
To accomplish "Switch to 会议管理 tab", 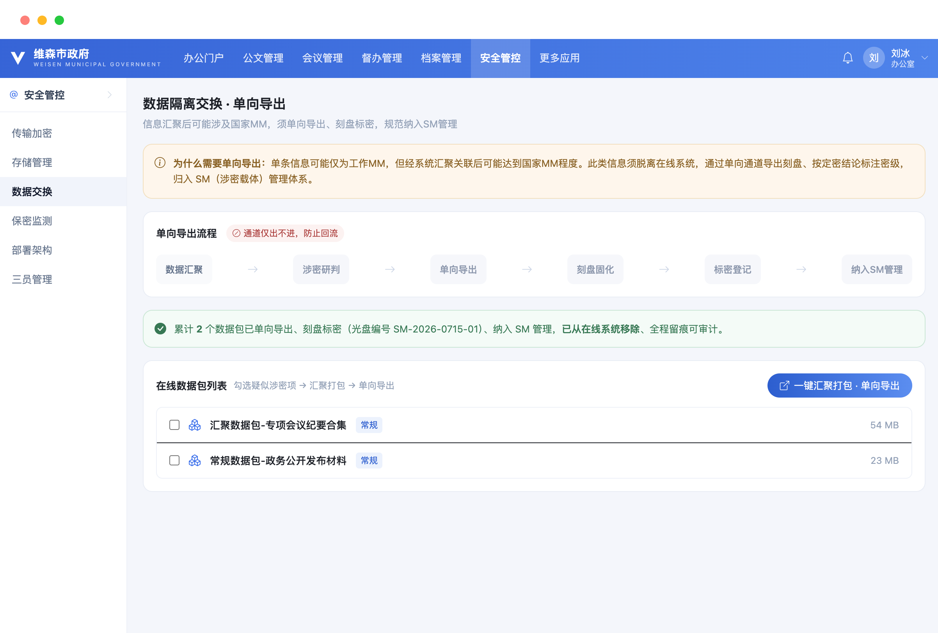I will click(323, 58).
